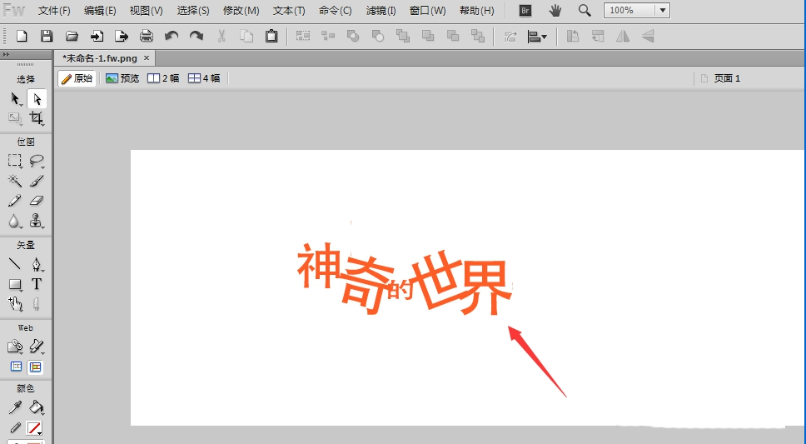Select the Eyedropper tool
Viewport: 806px width, 444px height.
pos(15,408)
